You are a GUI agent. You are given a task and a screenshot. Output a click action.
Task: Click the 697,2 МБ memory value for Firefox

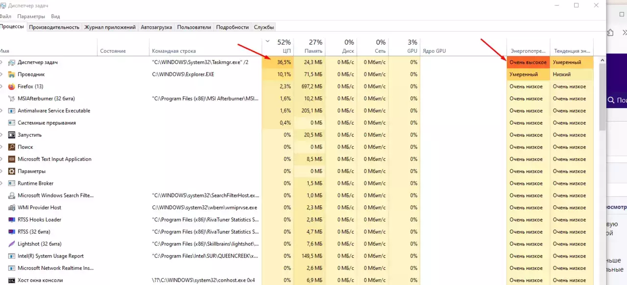[x=310, y=87]
